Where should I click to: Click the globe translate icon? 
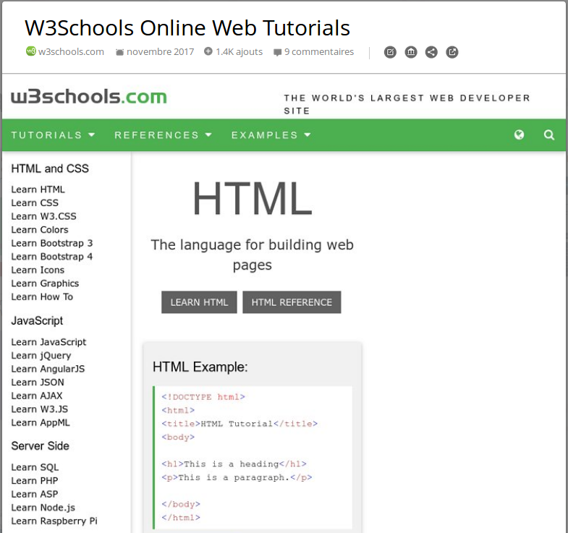pos(519,135)
